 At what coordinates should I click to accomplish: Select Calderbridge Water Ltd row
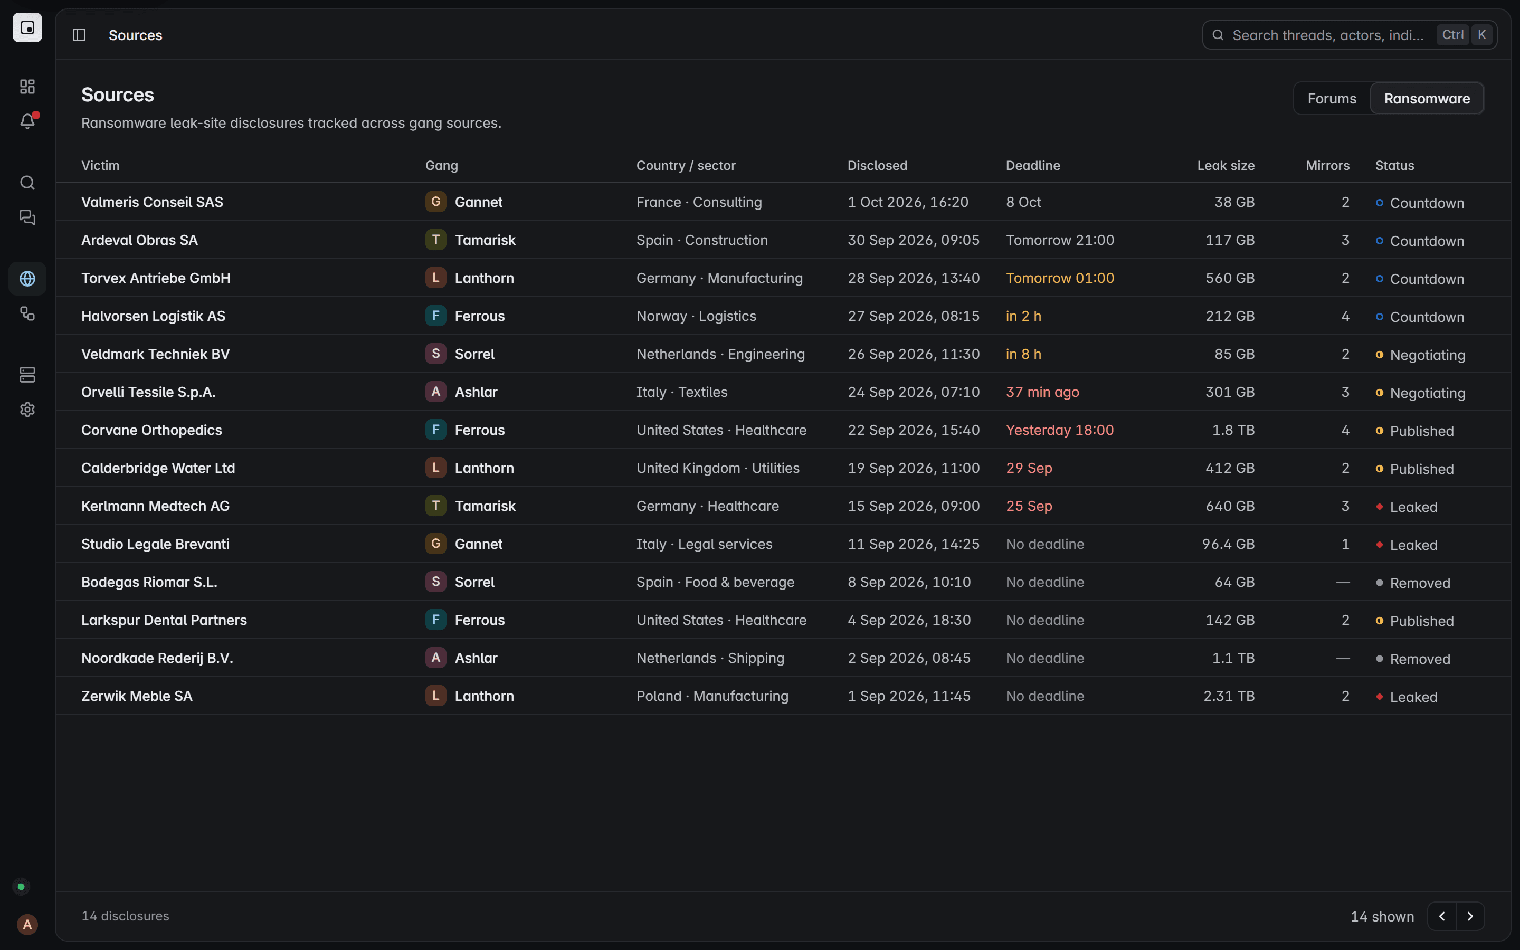pos(783,468)
